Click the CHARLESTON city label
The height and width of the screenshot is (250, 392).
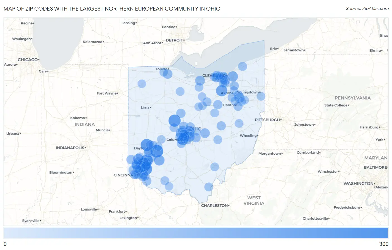click(214, 206)
